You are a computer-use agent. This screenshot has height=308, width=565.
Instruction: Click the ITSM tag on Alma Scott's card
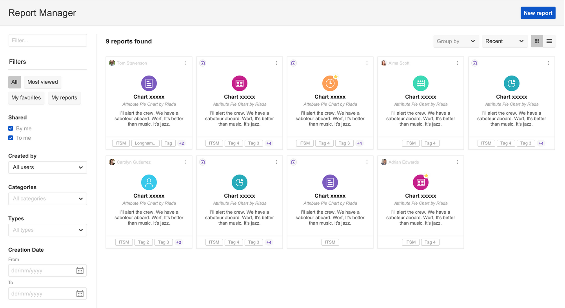(x=411, y=143)
